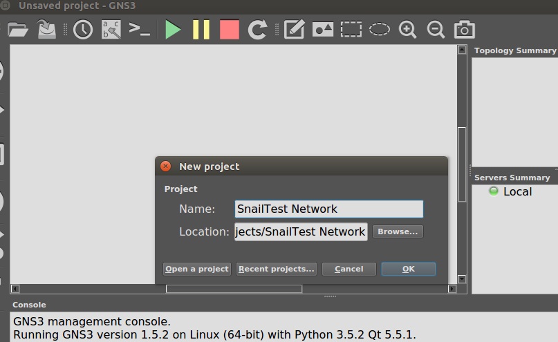Click horizontal scrollbar right arrow
Screen dimensions: 558x342
tap(452, 289)
